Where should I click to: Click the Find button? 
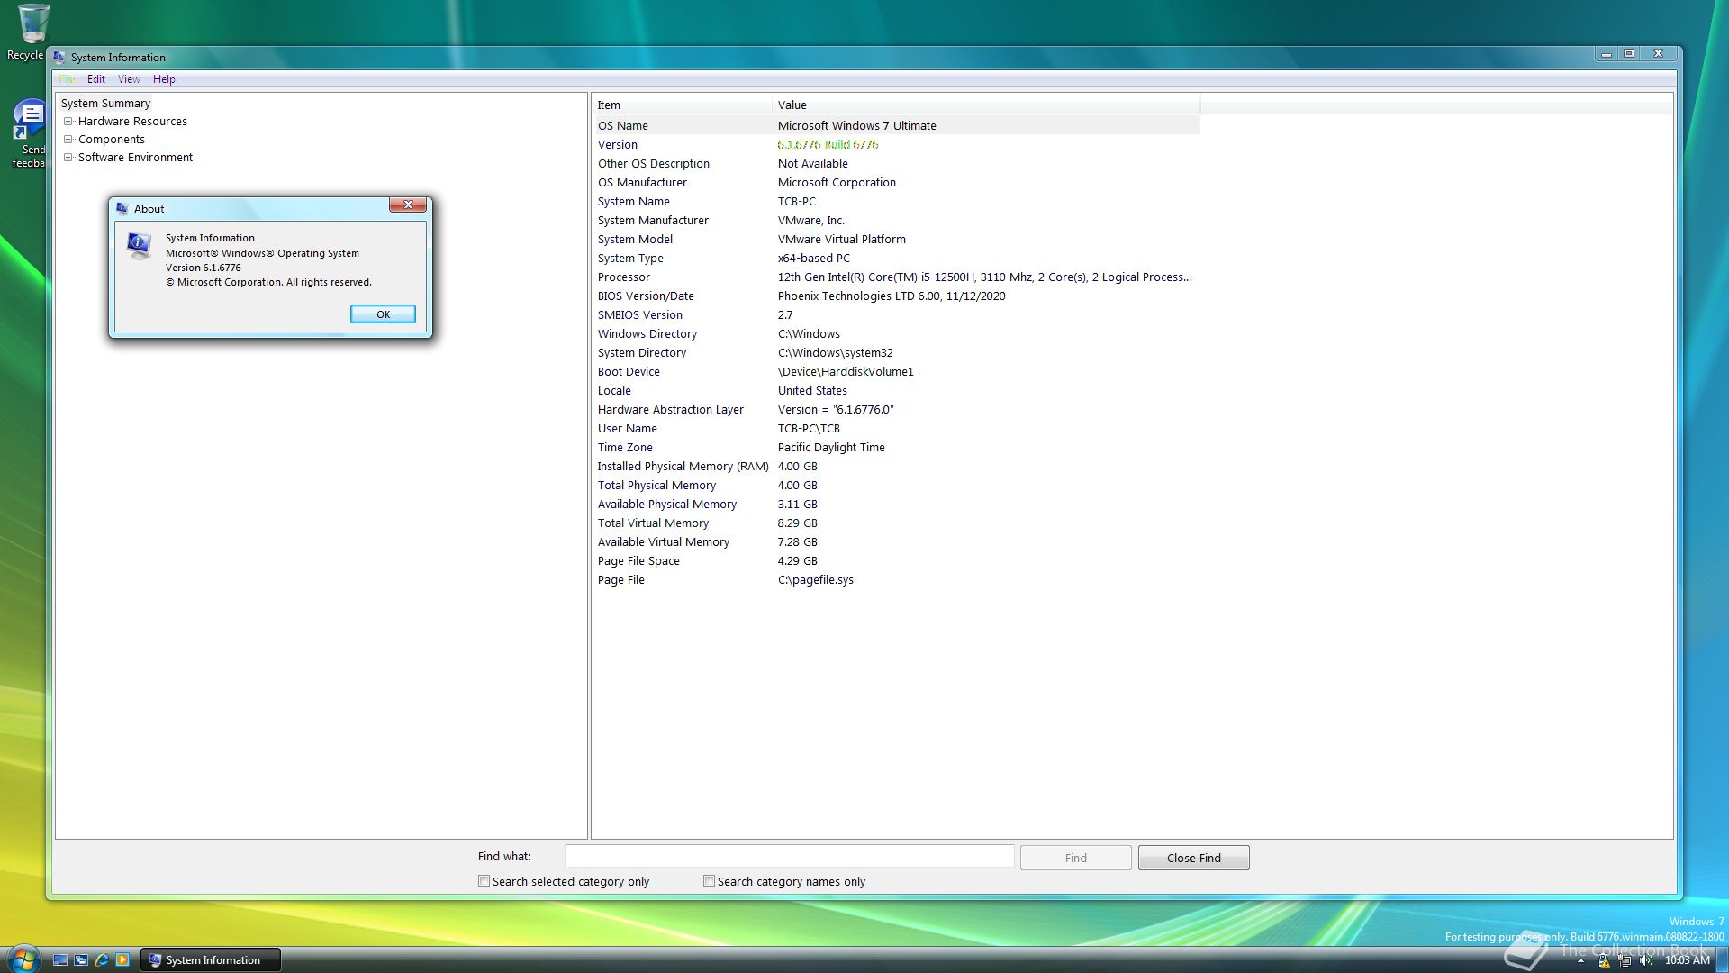[1075, 858]
